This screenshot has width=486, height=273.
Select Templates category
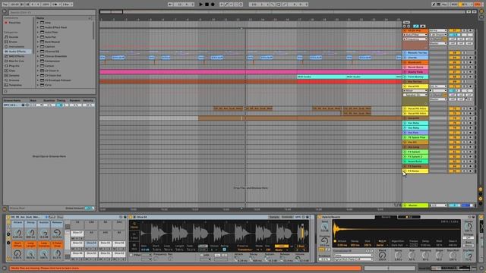pos(15,85)
